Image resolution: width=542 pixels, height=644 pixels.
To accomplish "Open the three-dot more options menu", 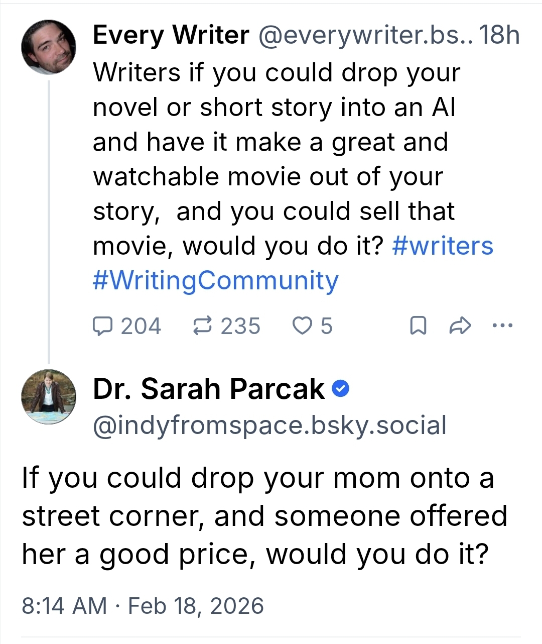I will 502,326.
